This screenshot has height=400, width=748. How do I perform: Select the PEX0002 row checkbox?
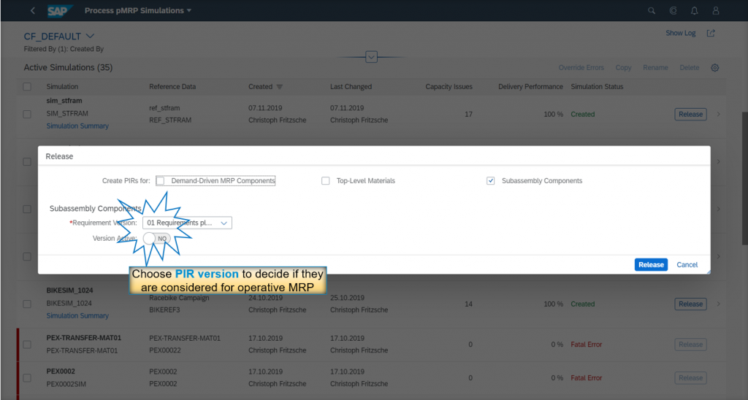[27, 377]
